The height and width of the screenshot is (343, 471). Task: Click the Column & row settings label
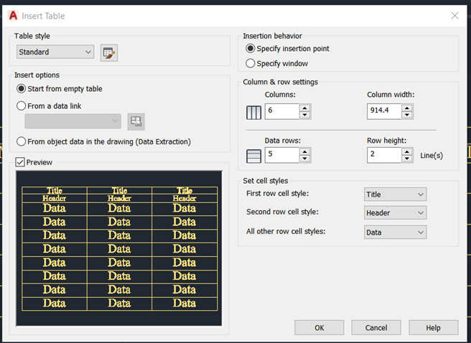click(280, 82)
